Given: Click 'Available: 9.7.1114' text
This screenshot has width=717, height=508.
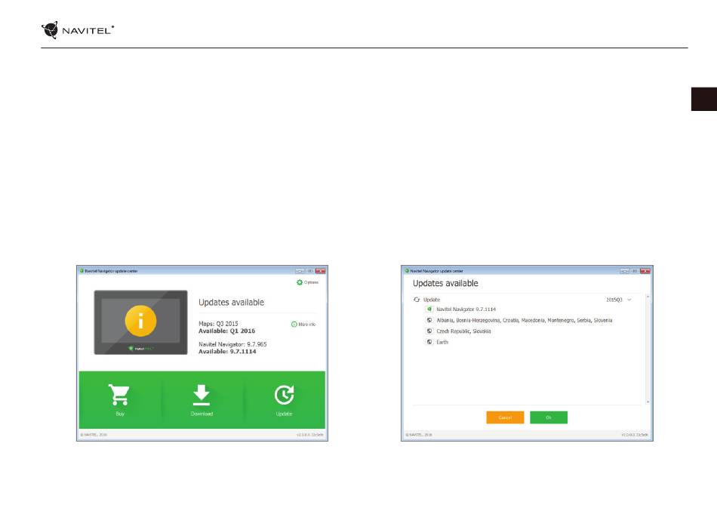Looking at the screenshot, I should click(x=227, y=352).
